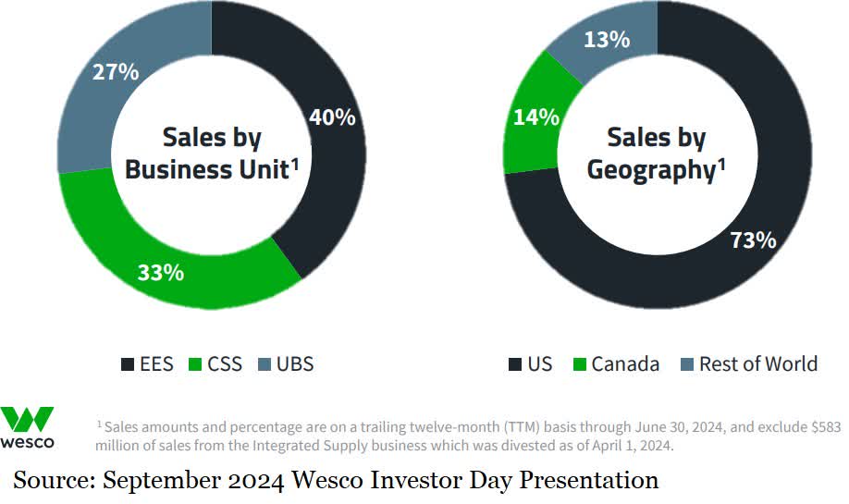Click the Canada legend label

click(625, 364)
